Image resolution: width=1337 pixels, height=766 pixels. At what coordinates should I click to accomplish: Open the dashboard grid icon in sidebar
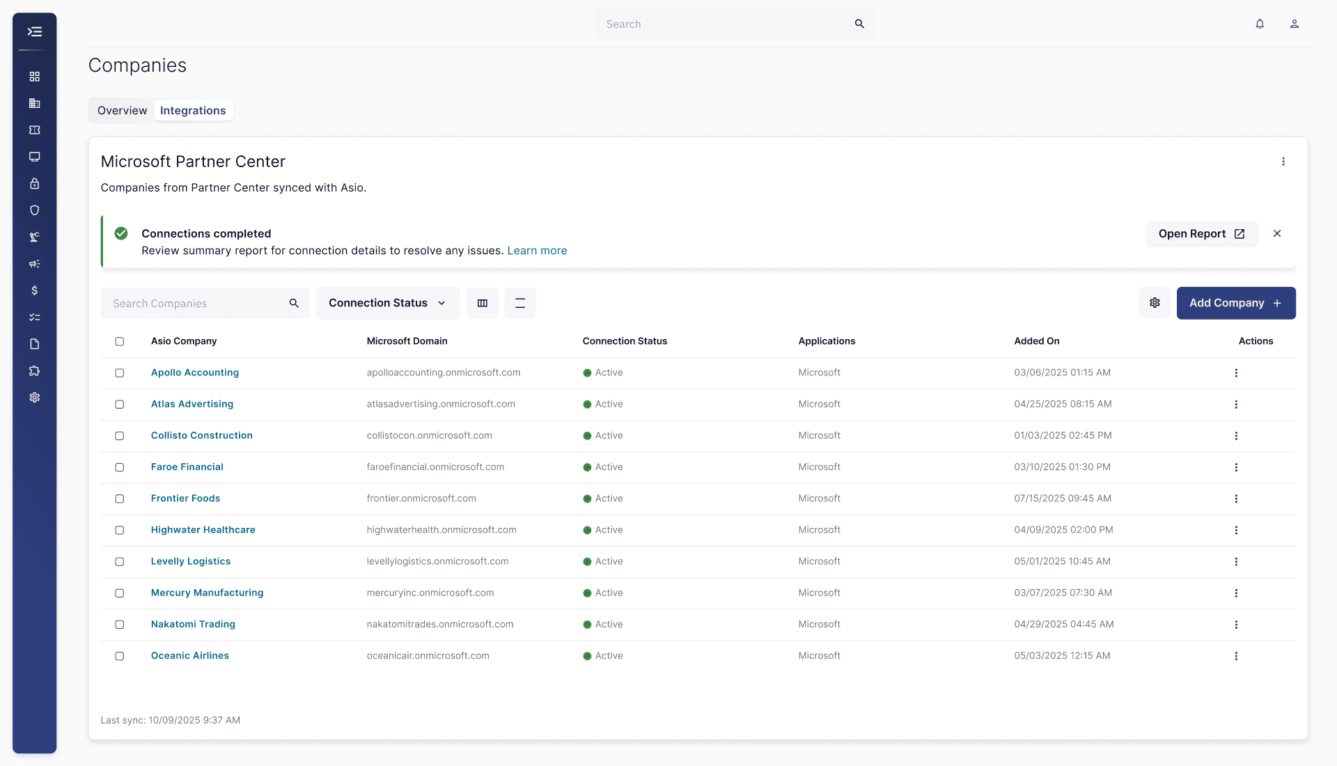(34, 77)
